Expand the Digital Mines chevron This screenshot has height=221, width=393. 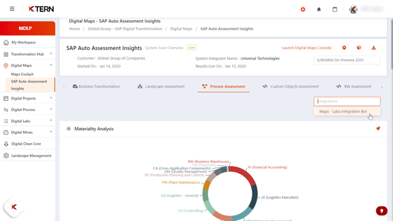point(51,132)
